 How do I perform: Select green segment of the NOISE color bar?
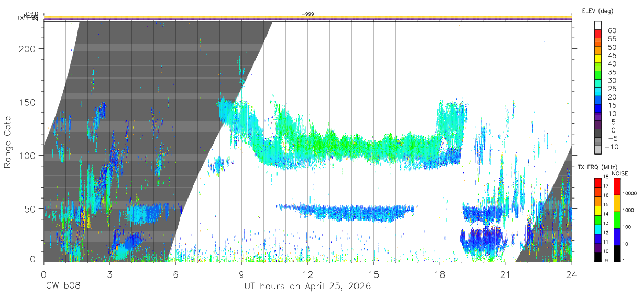[617, 219]
